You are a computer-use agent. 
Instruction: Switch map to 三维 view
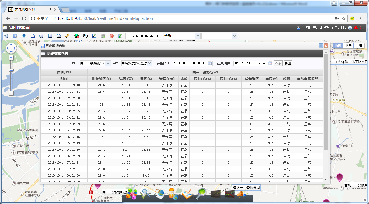click(x=358, y=45)
